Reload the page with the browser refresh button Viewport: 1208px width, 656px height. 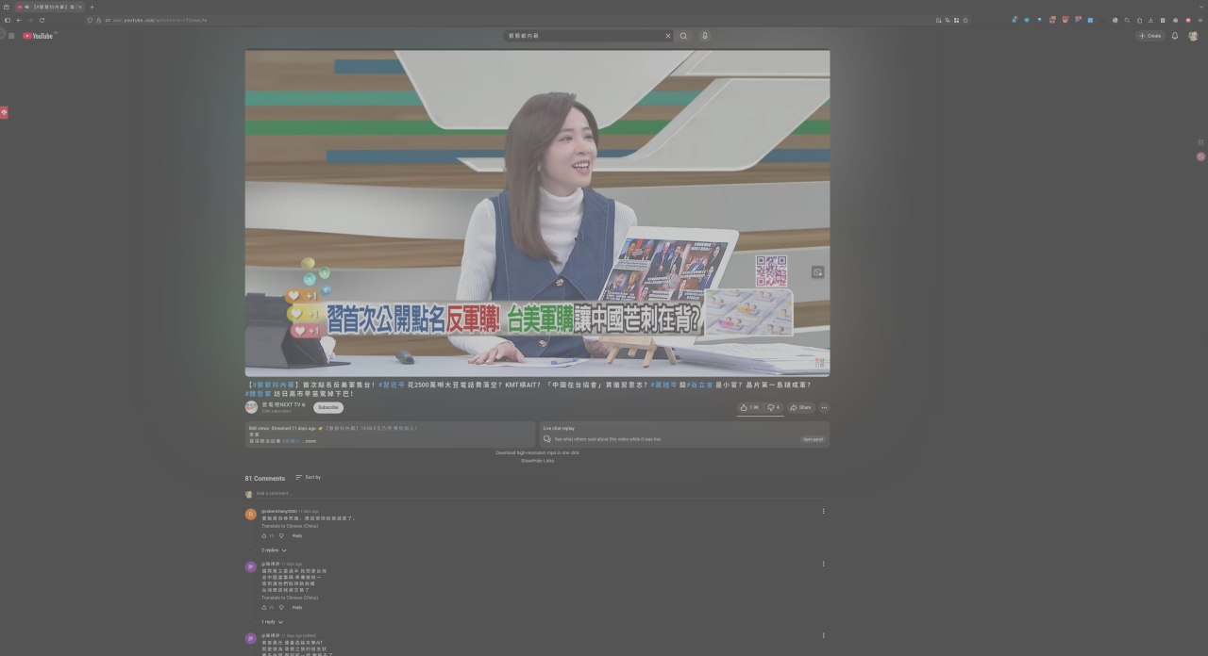coord(42,20)
